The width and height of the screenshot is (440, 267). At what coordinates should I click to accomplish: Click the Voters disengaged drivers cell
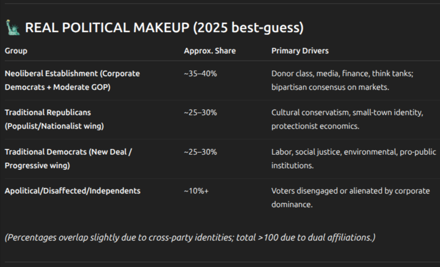(350, 198)
